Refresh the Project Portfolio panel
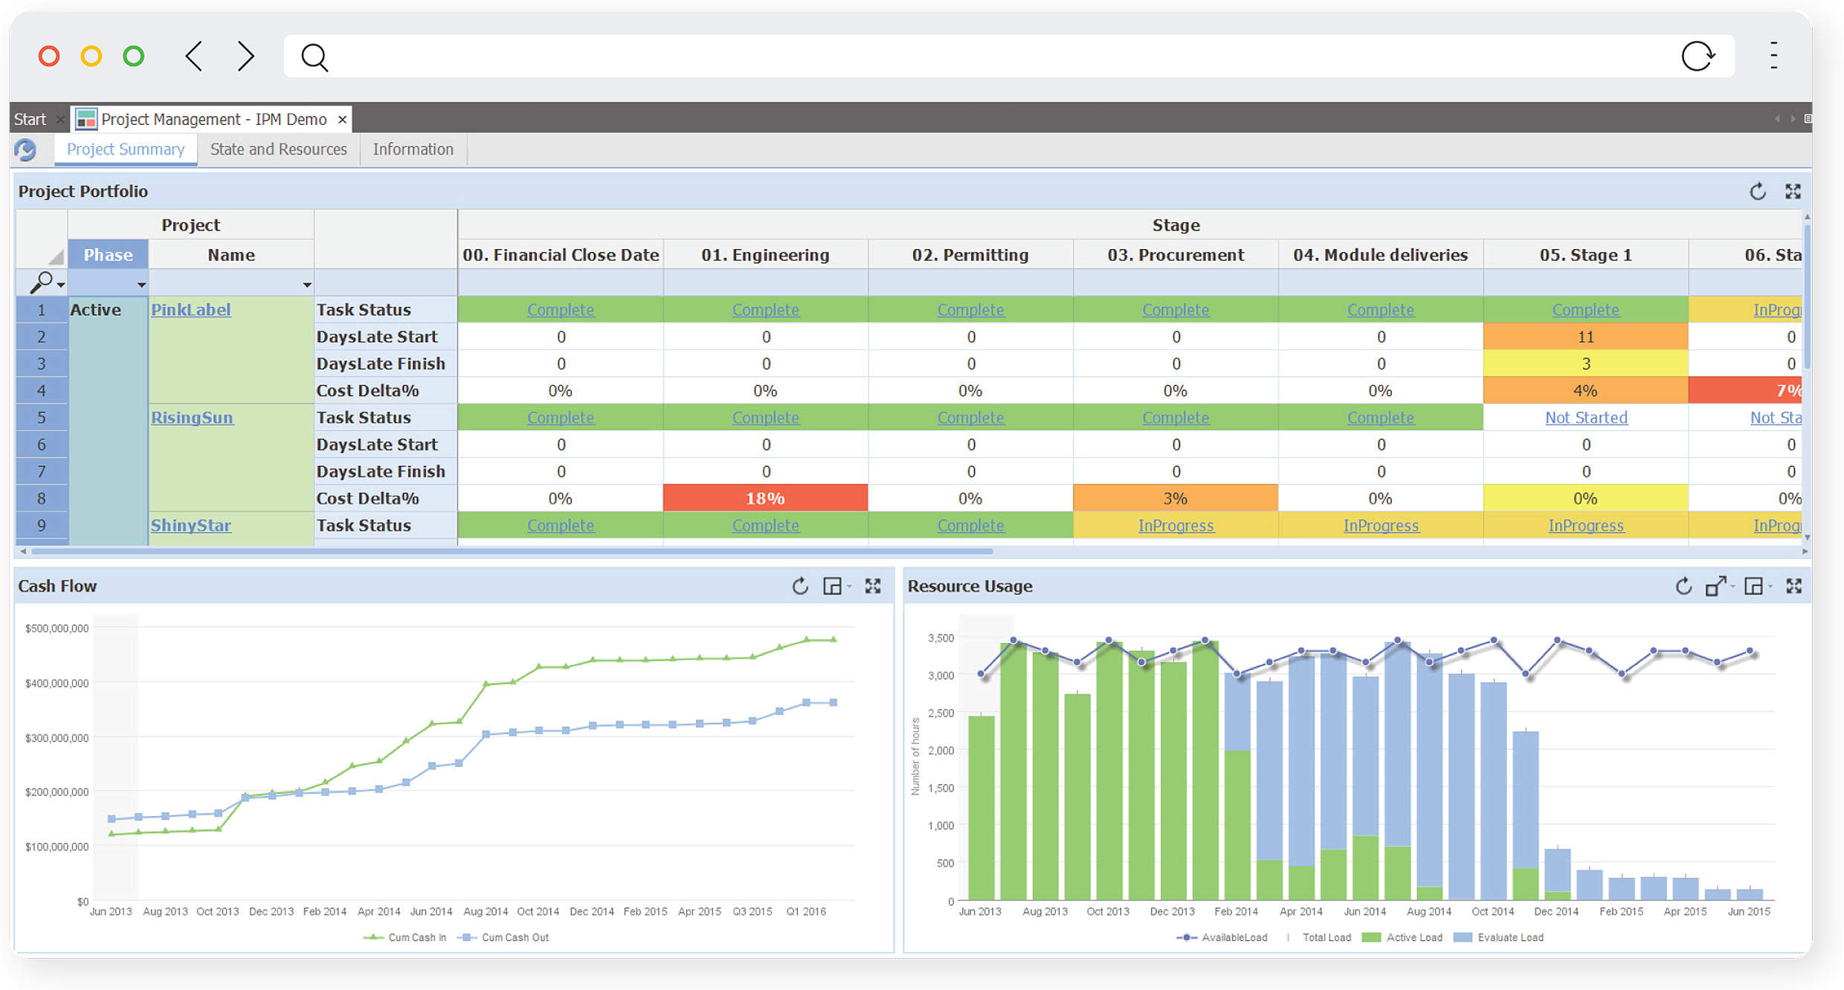 click(x=1758, y=191)
